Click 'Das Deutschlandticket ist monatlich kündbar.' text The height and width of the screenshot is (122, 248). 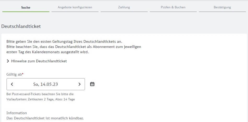(x=45, y=118)
